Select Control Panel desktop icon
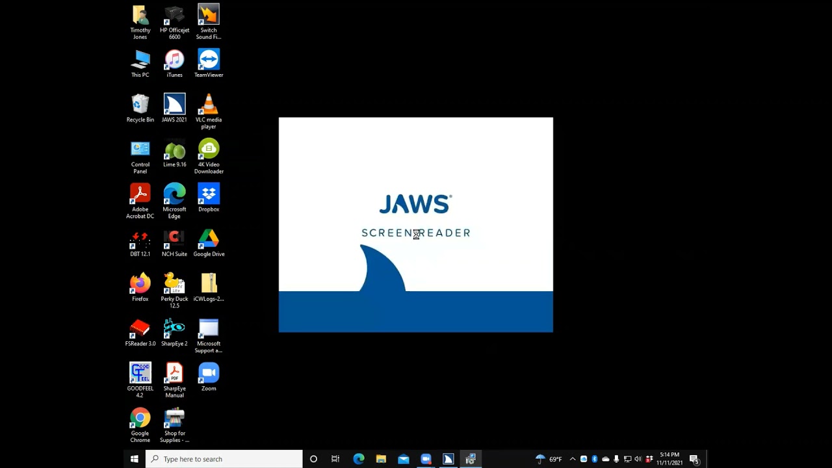 tap(140, 157)
